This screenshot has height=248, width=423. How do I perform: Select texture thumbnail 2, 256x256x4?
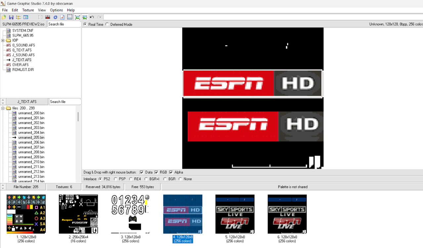tap(78, 214)
